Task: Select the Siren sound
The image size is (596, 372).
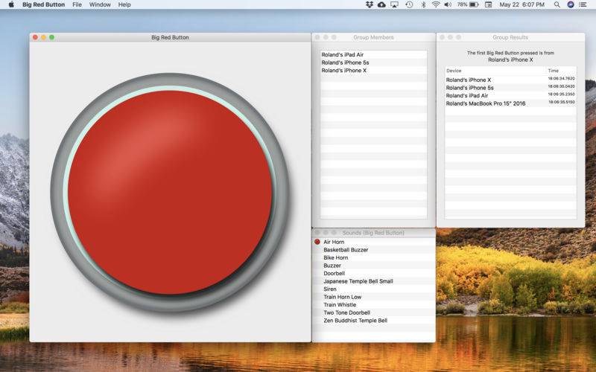Action: click(x=374, y=289)
